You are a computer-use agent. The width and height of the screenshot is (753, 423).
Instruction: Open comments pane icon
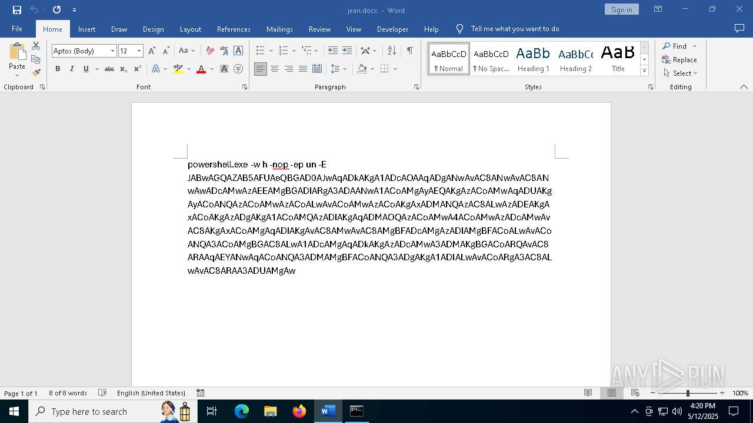739,29
